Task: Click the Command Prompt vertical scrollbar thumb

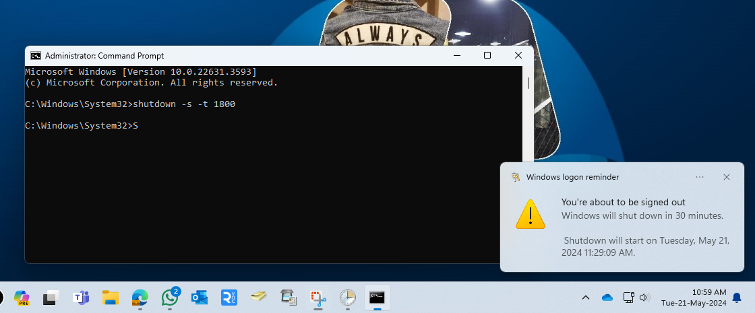Action: point(528,83)
